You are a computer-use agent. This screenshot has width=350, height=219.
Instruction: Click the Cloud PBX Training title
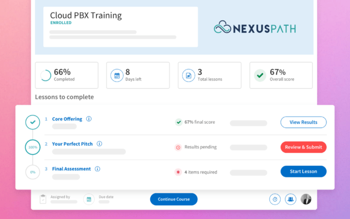pos(86,15)
